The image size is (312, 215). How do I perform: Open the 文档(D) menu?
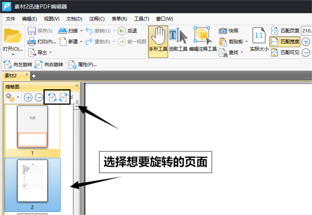tap(74, 19)
